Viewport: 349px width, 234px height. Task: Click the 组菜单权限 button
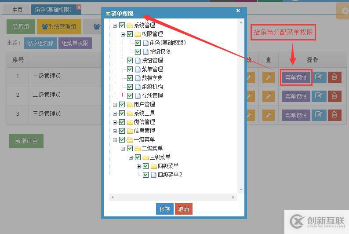(x=75, y=43)
